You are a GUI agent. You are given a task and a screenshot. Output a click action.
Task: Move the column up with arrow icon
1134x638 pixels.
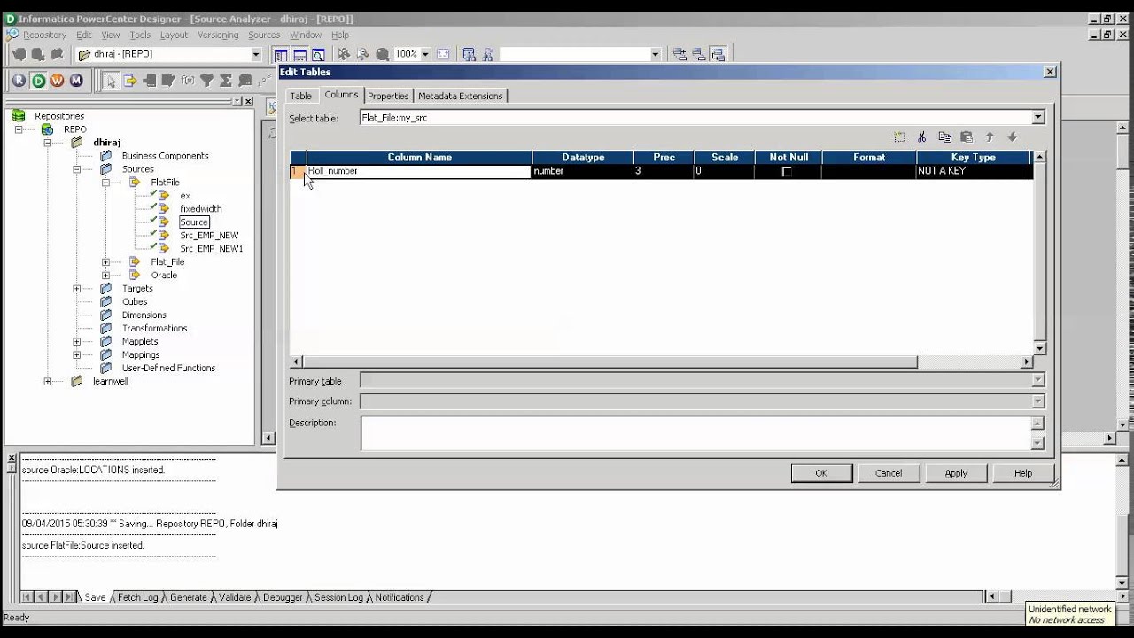990,137
